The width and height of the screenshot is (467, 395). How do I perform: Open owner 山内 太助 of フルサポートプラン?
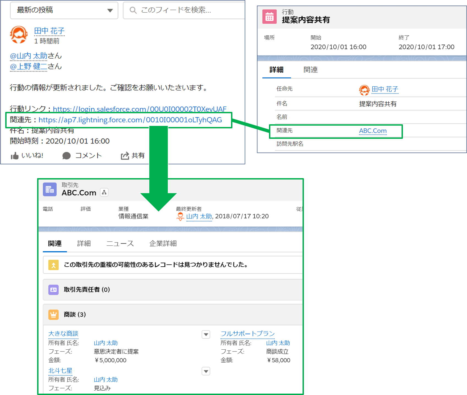278,343
